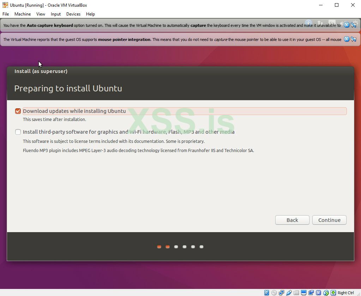Enable Install third-party software checkbox

pos(18,132)
